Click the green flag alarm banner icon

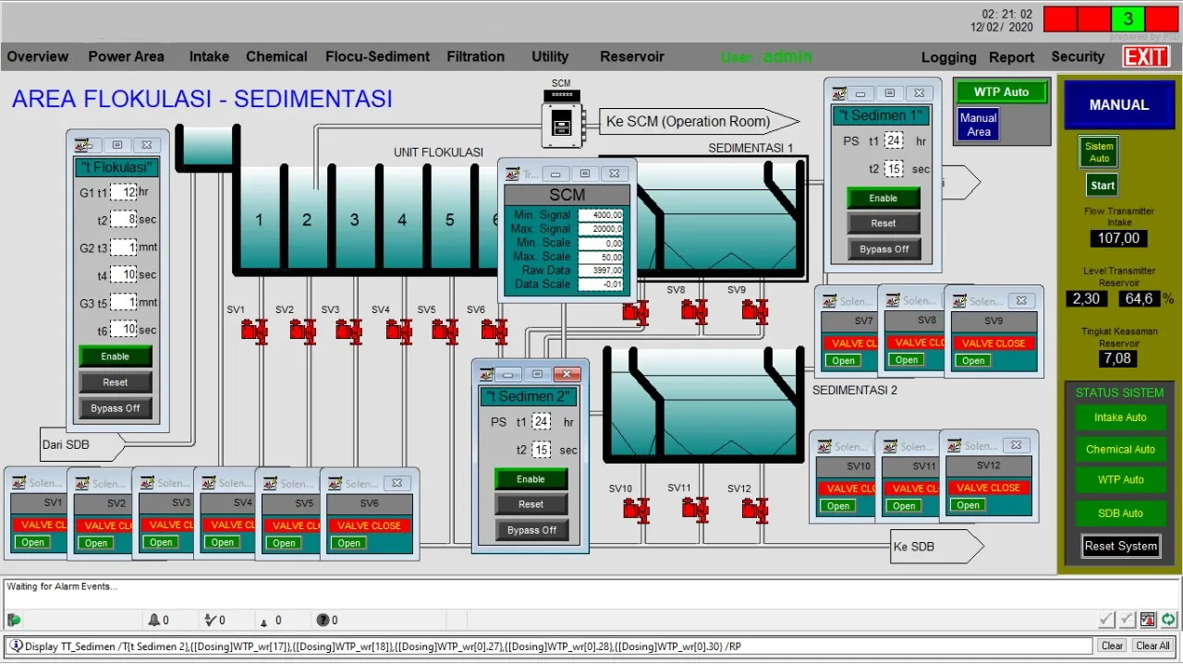(13, 620)
